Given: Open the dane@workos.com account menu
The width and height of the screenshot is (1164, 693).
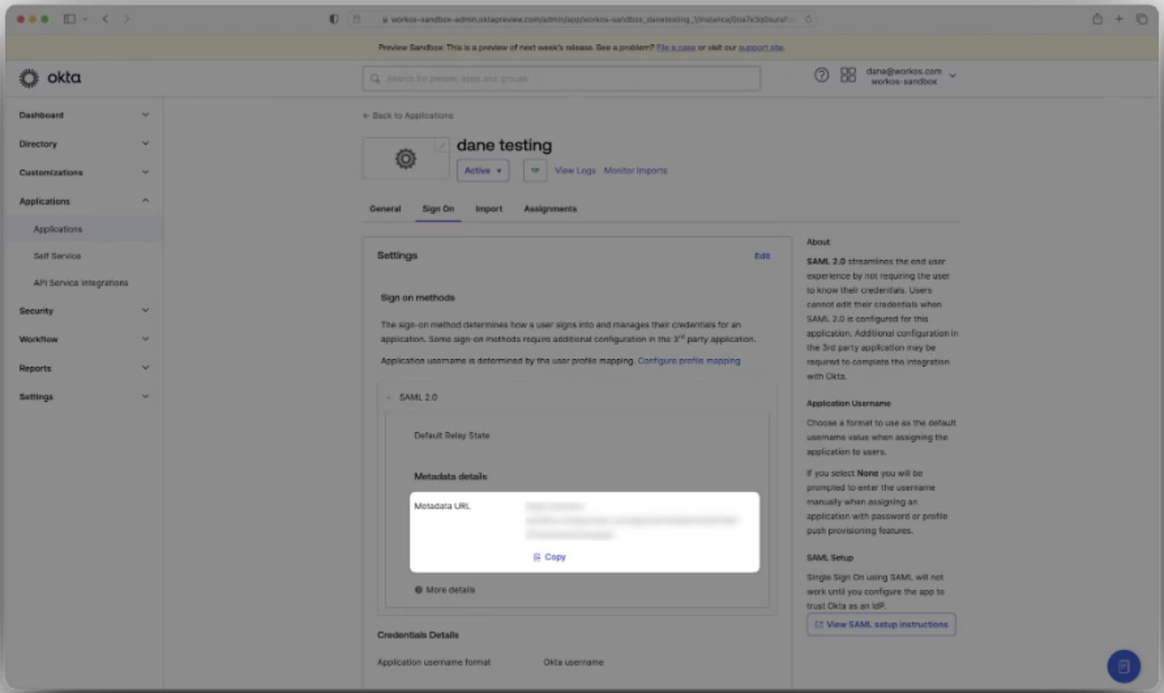Looking at the screenshot, I should coord(910,76).
